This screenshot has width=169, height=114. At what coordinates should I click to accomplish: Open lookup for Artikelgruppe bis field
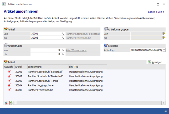[63, 54]
